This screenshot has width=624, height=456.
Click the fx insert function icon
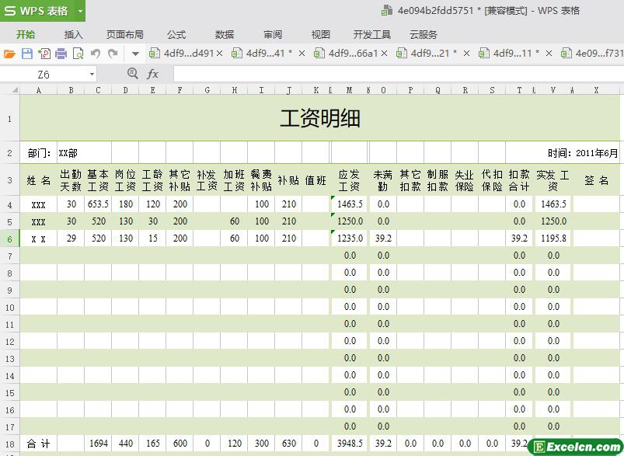click(x=153, y=74)
